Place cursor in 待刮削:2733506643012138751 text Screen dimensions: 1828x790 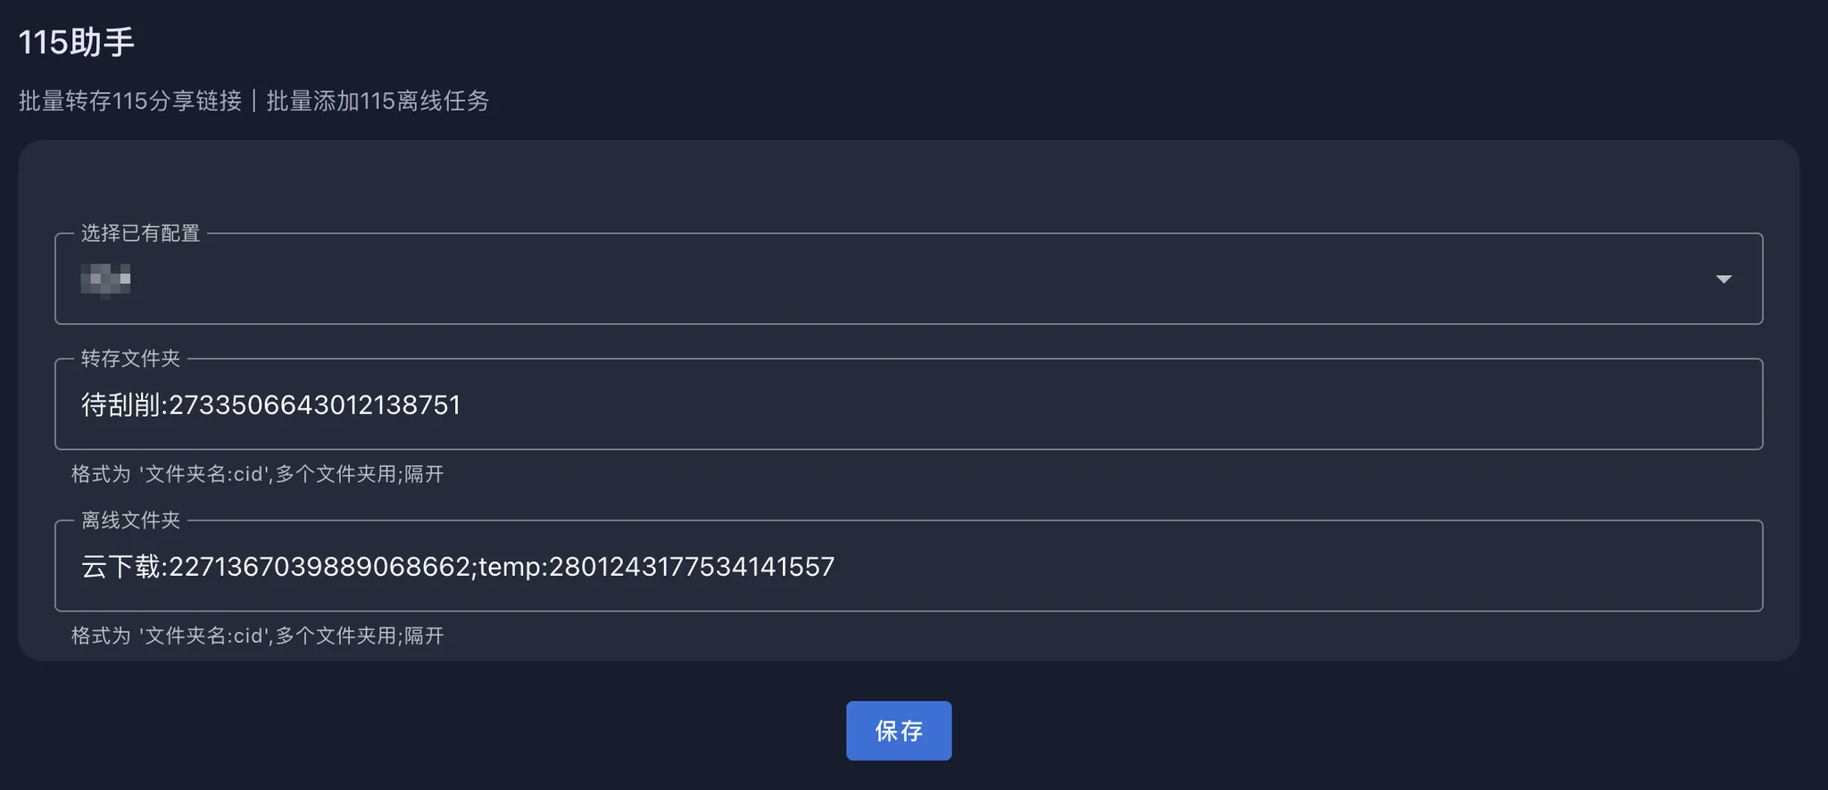[270, 404]
